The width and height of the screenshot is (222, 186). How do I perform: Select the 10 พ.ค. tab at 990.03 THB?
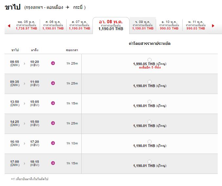(169, 25)
